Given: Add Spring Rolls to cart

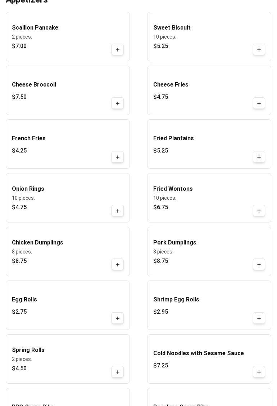Looking at the screenshot, I should coord(118,372).
